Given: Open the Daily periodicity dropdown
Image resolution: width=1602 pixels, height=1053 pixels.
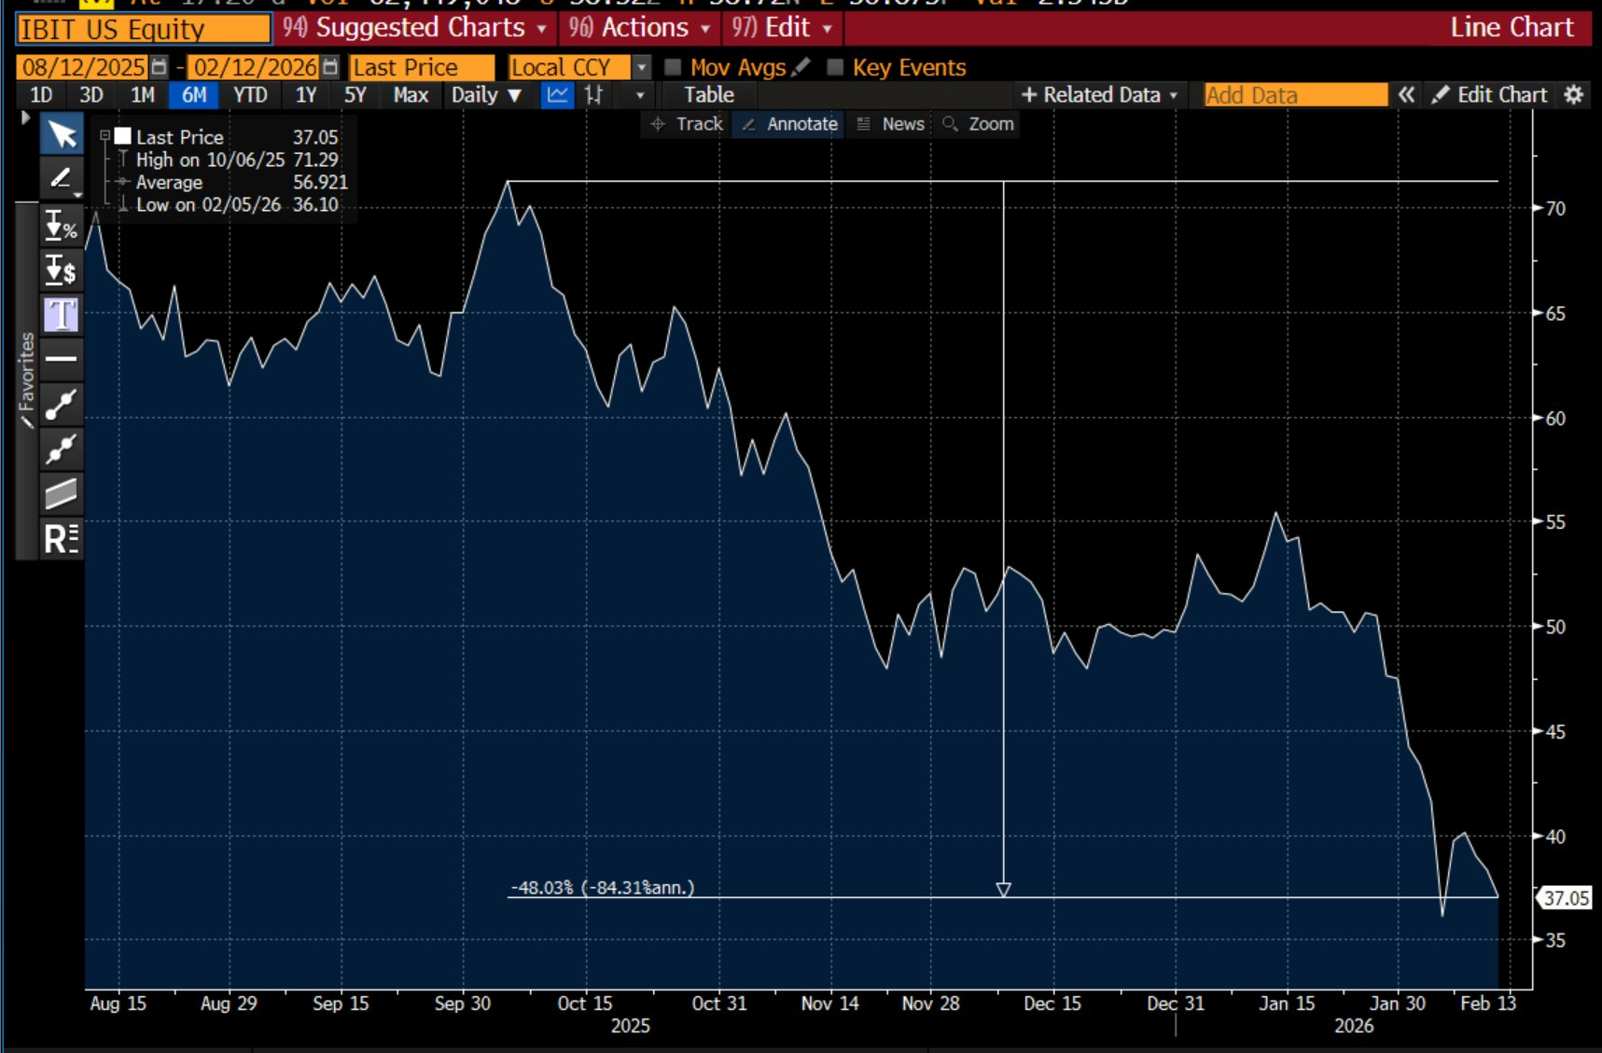Looking at the screenshot, I should point(485,95).
